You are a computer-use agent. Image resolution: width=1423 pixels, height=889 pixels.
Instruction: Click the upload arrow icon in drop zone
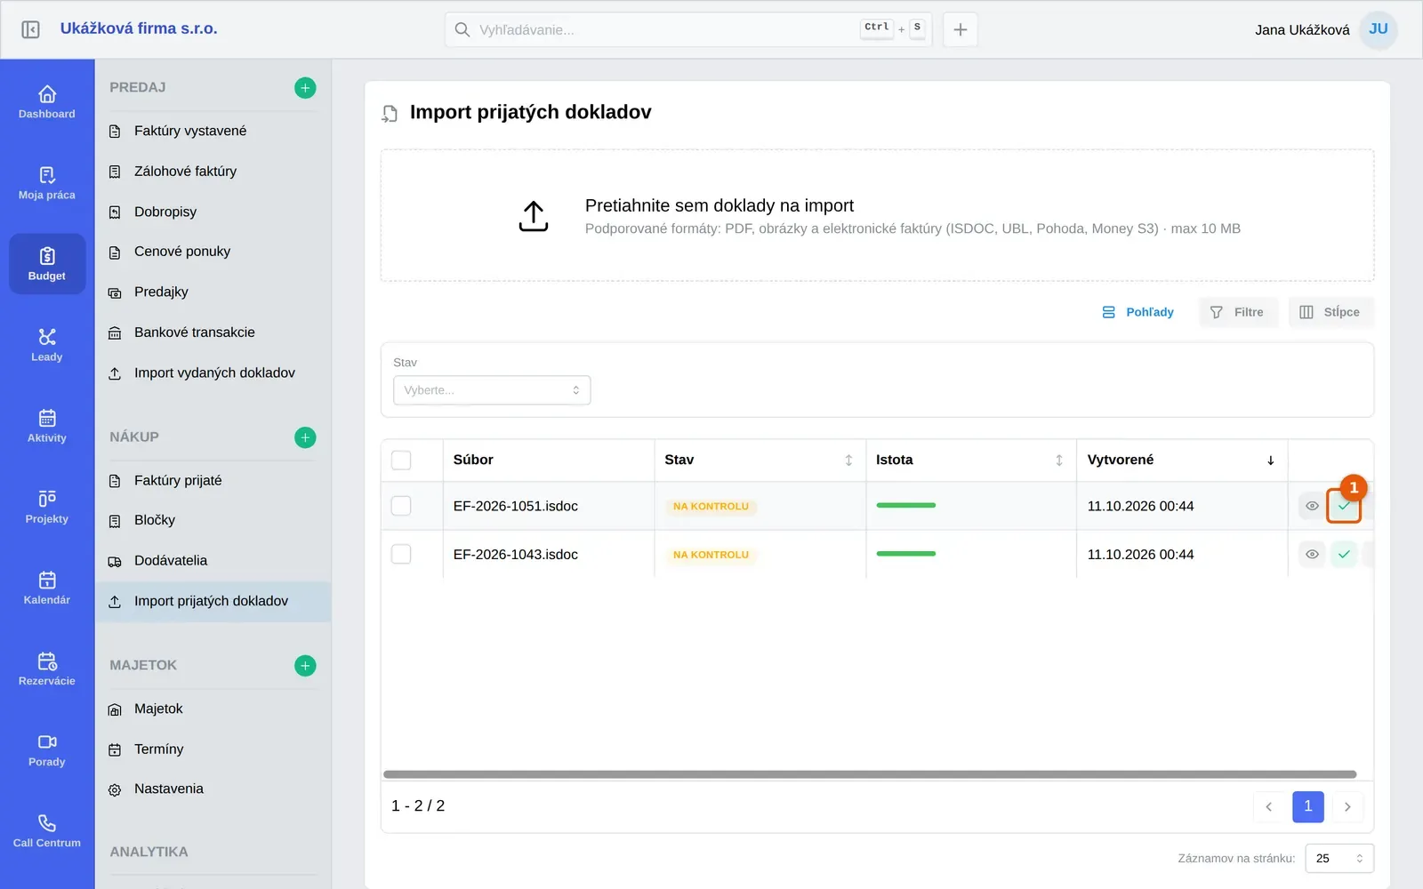click(534, 216)
